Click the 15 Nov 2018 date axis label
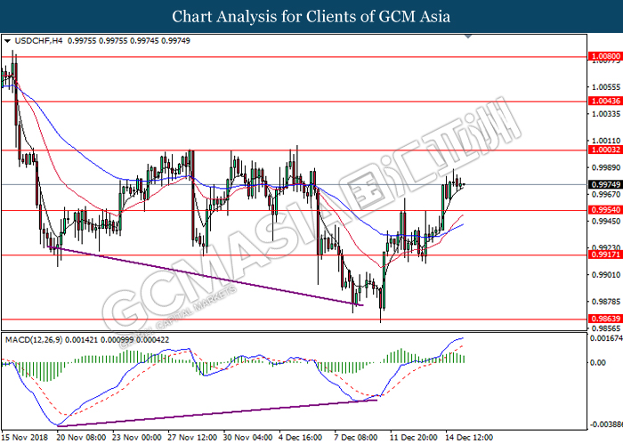 (25, 438)
